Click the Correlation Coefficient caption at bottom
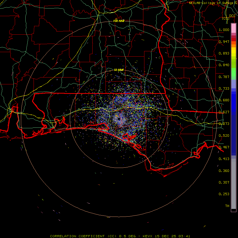 (x=120, y=236)
